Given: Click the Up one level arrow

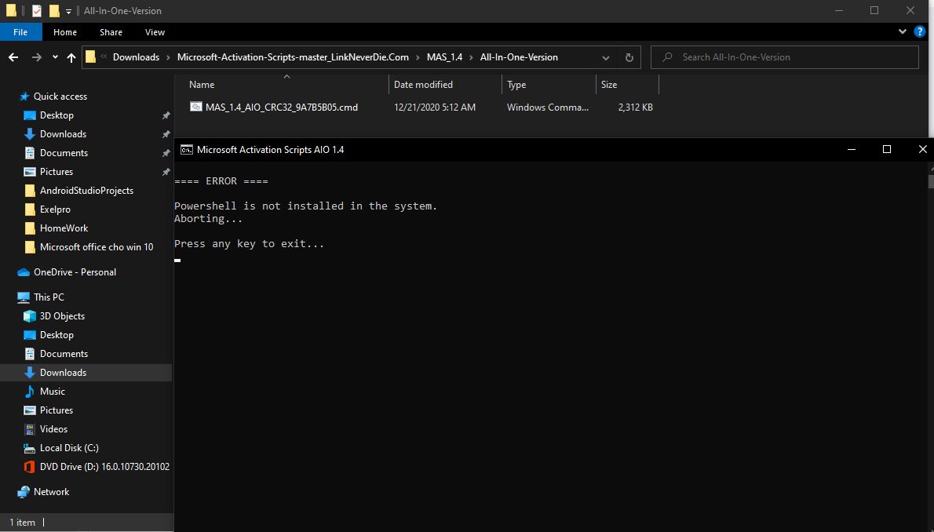Looking at the screenshot, I should click(71, 57).
